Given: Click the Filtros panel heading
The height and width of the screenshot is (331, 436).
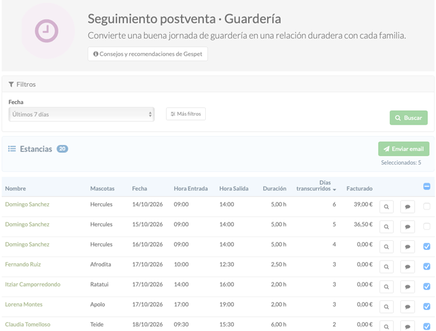Looking at the screenshot, I should pyautogui.click(x=22, y=84).
